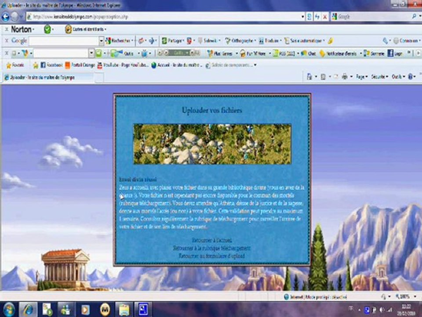The width and height of the screenshot is (422, 317).
Task: Click the Traduire translate button
Action: pyautogui.click(x=269, y=41)
